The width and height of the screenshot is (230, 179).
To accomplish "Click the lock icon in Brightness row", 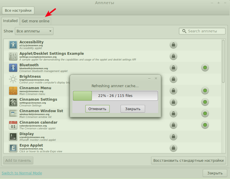I will (173, 79).
